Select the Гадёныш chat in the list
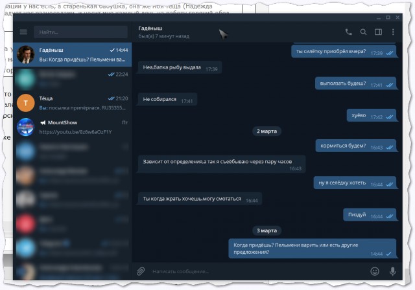The image size is (415, 290). point(72,54)
